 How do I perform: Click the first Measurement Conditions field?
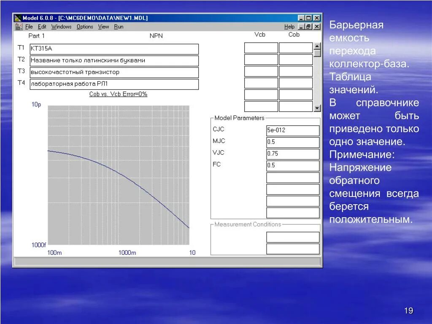(x=293, y=237)
